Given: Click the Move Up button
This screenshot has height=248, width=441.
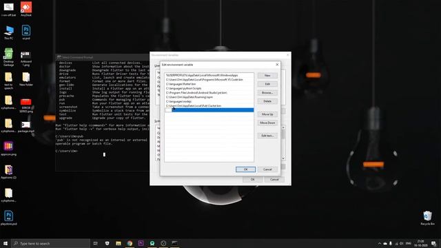Looking at the screenshot, I should pyautogui.click(x=267, y=114).
